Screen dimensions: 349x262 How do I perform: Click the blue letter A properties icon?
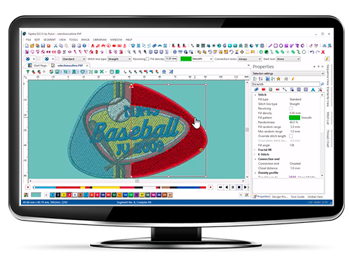(x=313, y=89)
